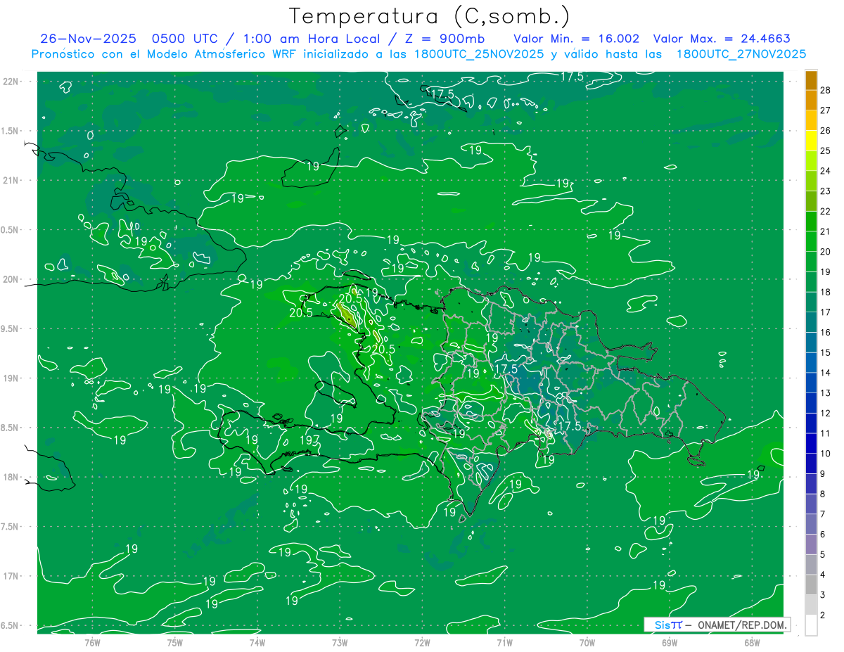Viewport: 844px width, 652px height.
Task: Click the "ONAMET/REP.DOM." credit label
Action: pyautogui.click(x=742, y=625)
